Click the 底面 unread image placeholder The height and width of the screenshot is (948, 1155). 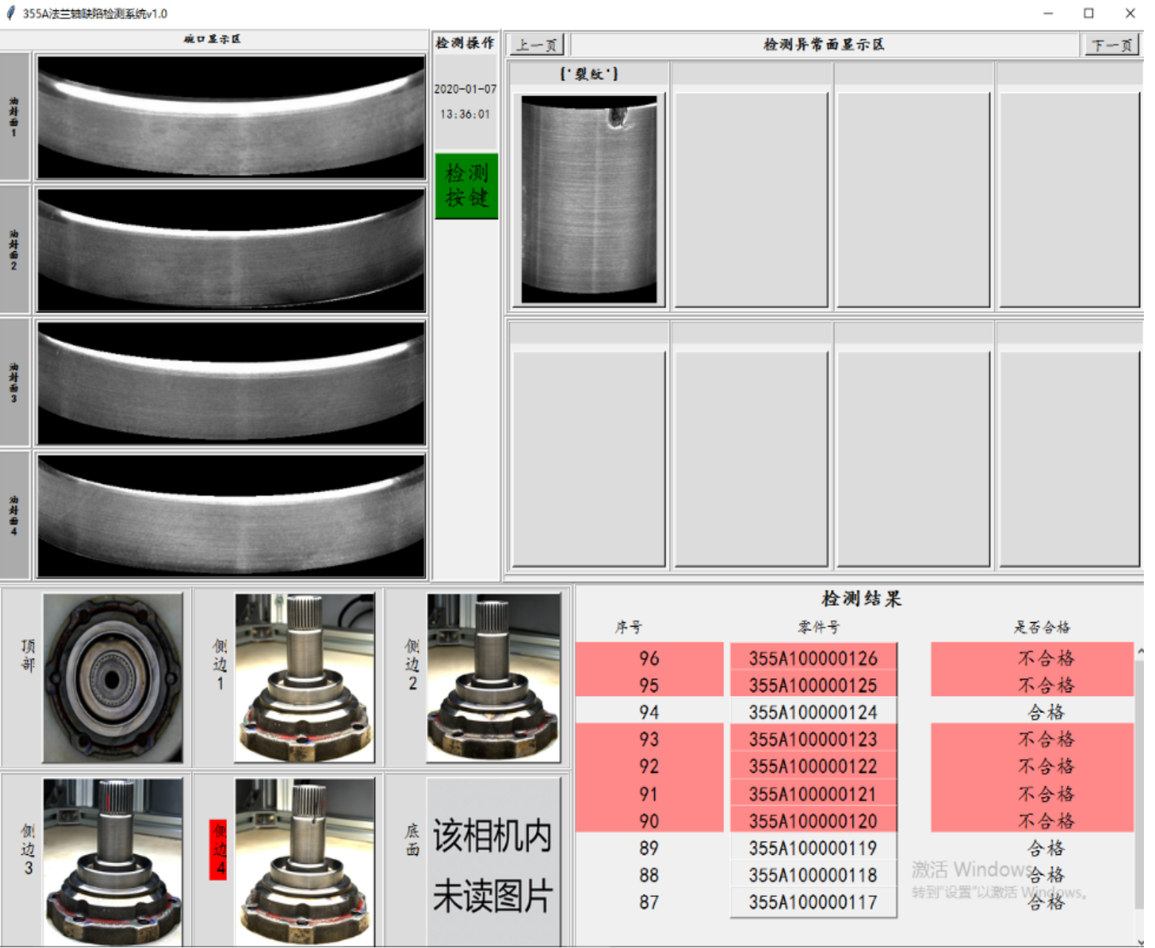(493, 863)
